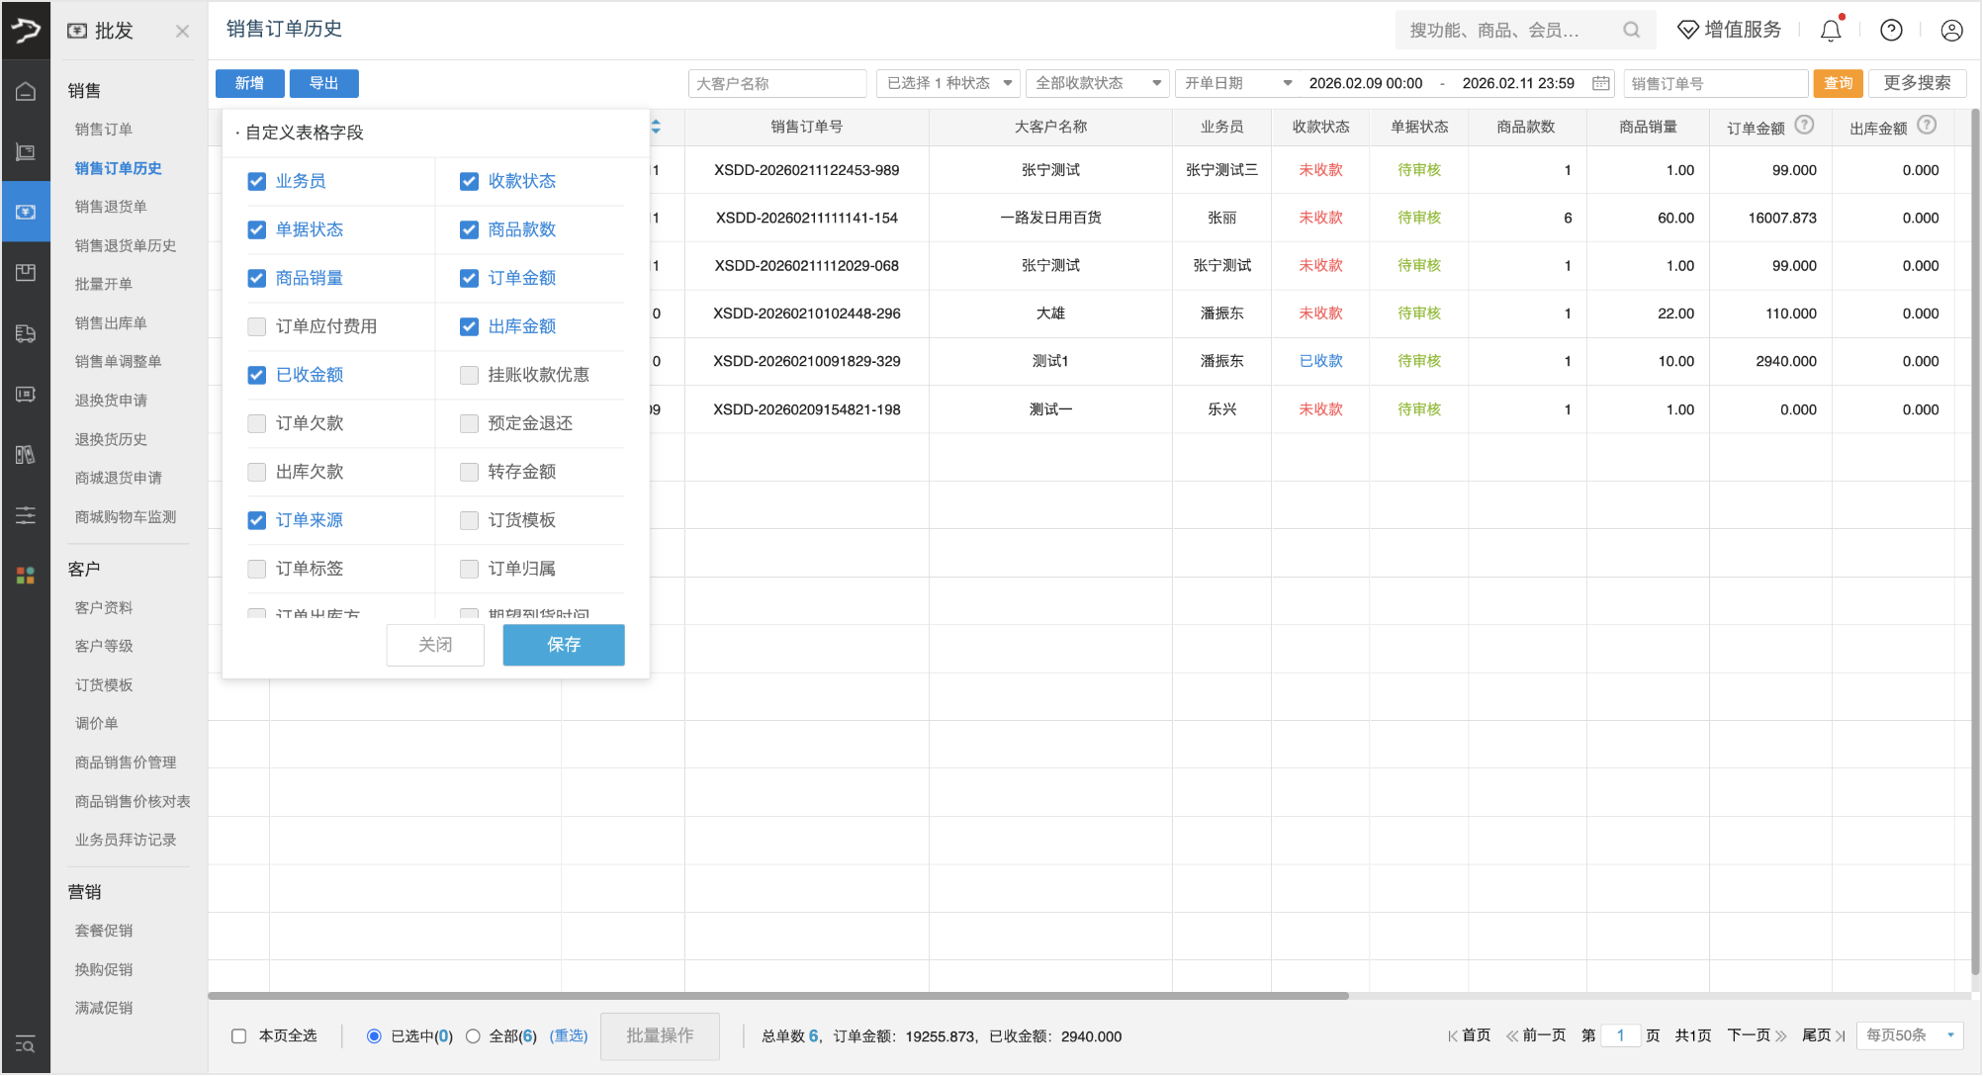Screen dimensions: 1983x1076
Task: Uncheck the 已收金额 field checkbox
Action: pos(256,375)
